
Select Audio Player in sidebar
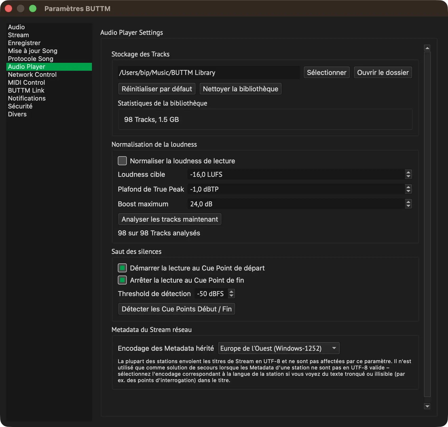point(49,67)
